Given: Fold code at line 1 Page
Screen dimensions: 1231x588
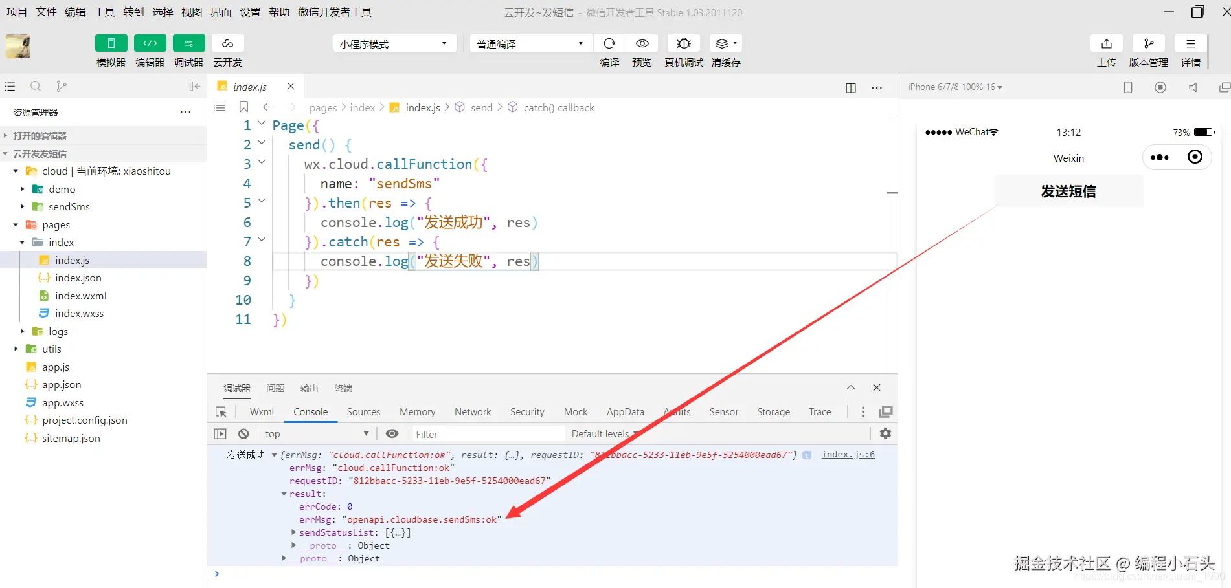Looking at the screenshot, I should tap(262, 123).
